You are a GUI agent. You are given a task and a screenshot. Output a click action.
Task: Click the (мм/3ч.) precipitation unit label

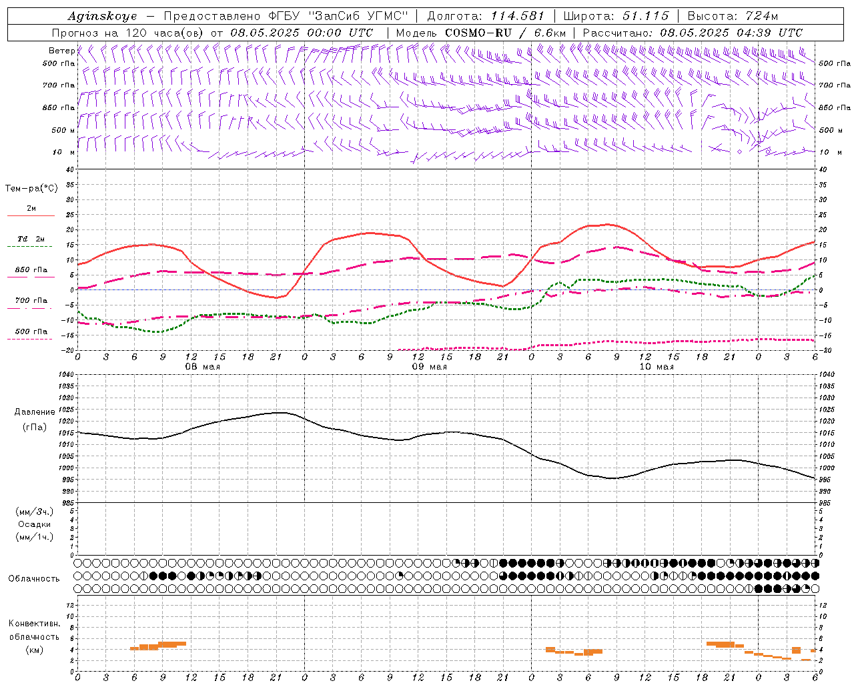[x=35, y=512]
